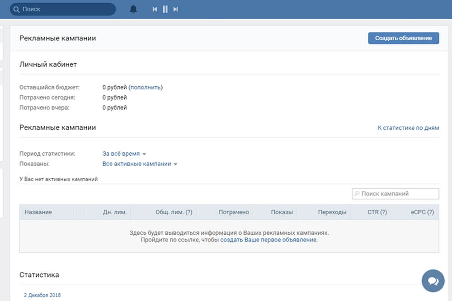Open К статистике по дням link
The height and width of the screenshot is (301, 452).
408,128
